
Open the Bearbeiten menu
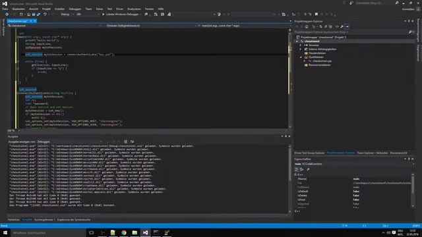tap(18, 9)
